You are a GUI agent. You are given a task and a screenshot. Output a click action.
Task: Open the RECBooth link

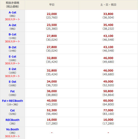coord(12,120)
